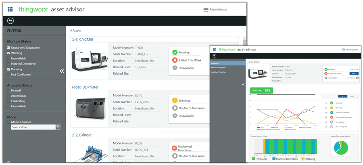Image resolution: width=363 pixels, height=165 pixels.
Task: Check the Anomalous status filter
Action: (x=8, y=96)
